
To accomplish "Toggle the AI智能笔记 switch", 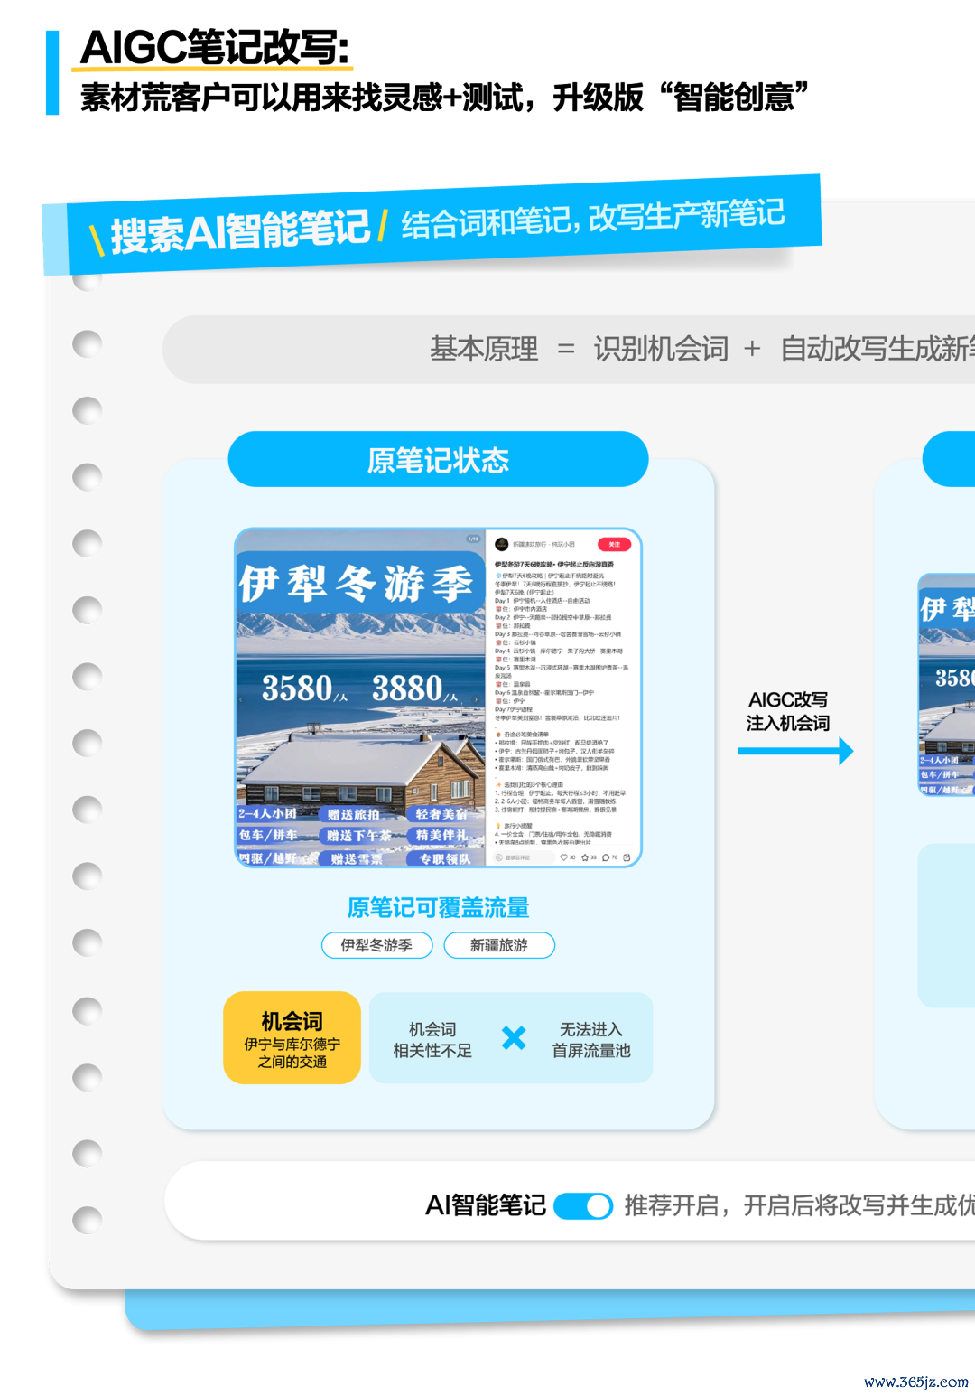I will (x=583, y=1206).
